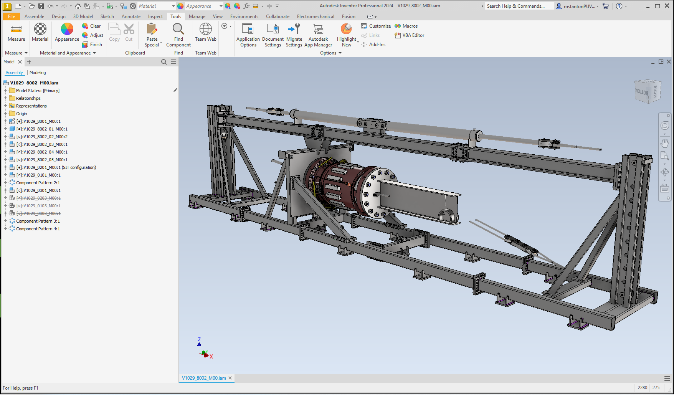The image size is (674, 395).
Task: Search the model browser
Action: [164, 62]
